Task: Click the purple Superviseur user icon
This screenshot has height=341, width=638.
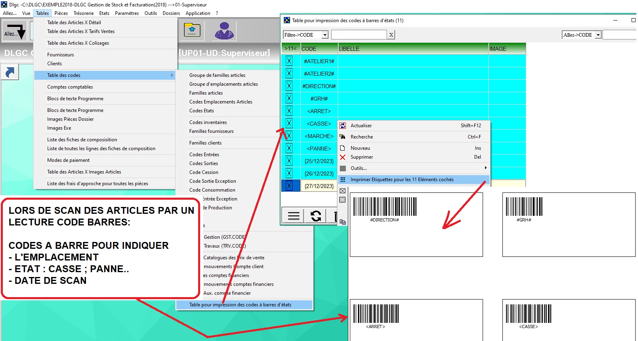Action: tap(225, 31)
